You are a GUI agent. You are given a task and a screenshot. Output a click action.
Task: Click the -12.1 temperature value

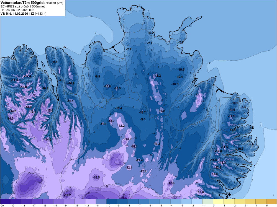(129, 167)
